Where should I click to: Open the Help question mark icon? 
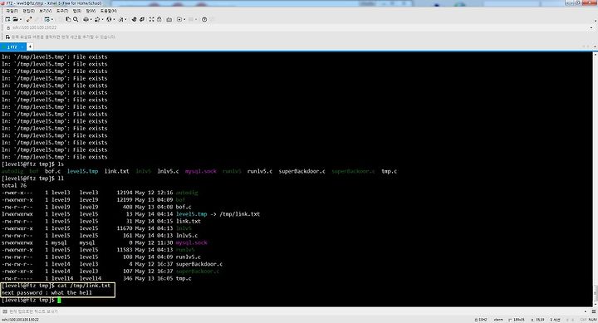[204, 19]
